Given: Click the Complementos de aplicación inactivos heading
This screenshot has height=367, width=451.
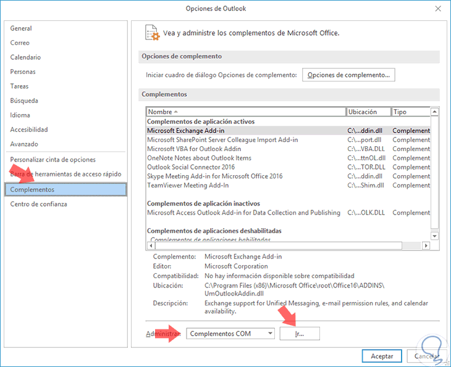Looking at the screenshot, I should [203, 204].
